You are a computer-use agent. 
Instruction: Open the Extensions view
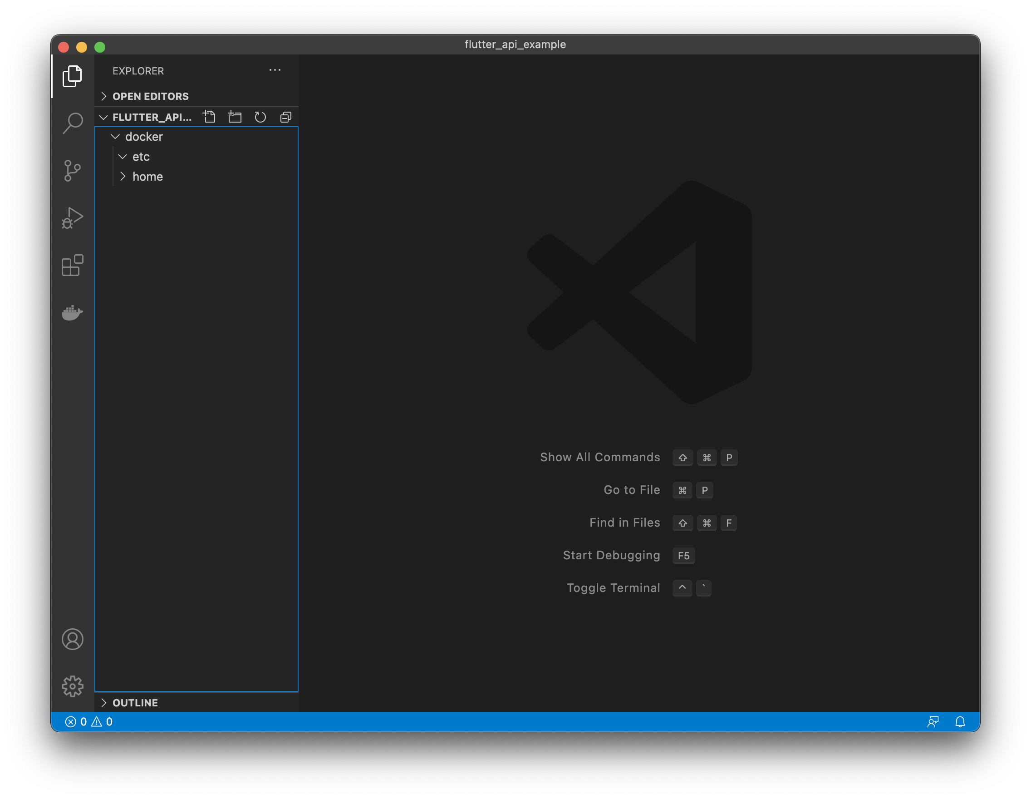pyautogui.click(x=72, y=266)
